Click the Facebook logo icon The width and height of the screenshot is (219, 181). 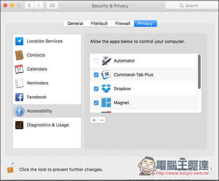point(19,97)
